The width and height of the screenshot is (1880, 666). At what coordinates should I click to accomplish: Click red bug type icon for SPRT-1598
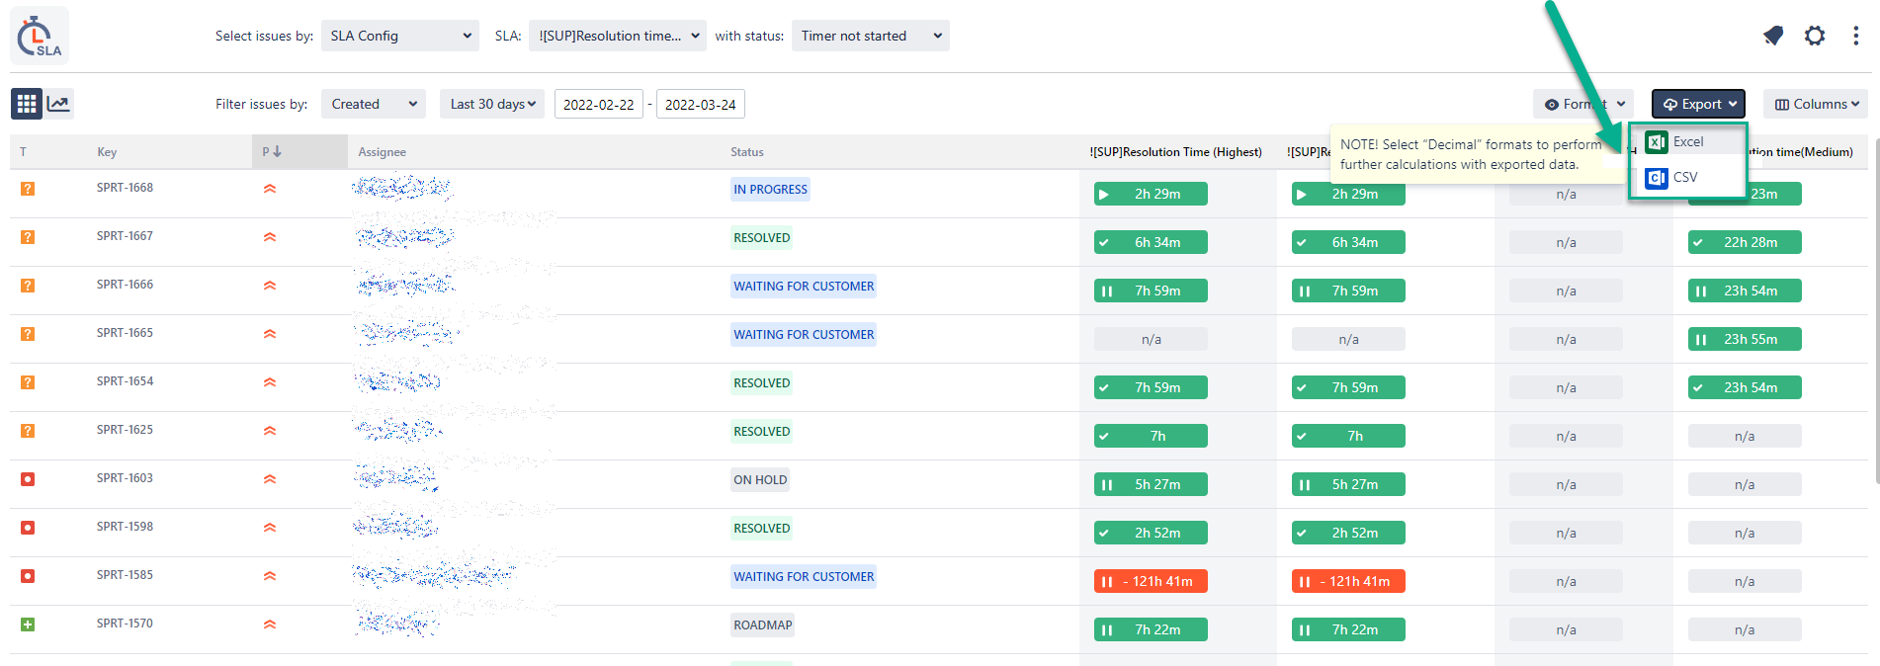click(28, 527)
